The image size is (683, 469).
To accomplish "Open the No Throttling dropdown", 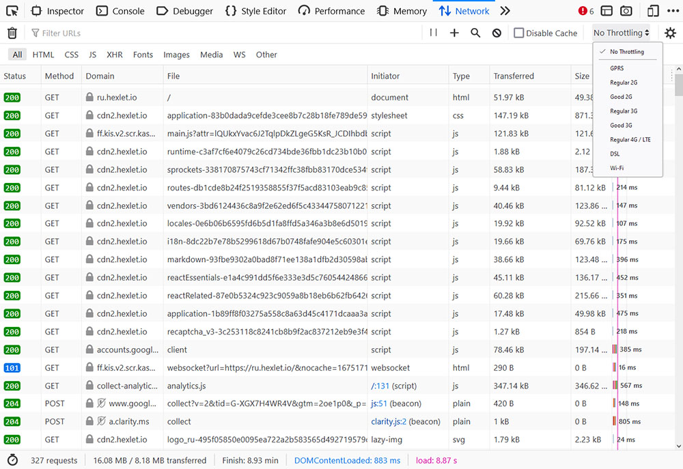I will [x=620, y=32].
